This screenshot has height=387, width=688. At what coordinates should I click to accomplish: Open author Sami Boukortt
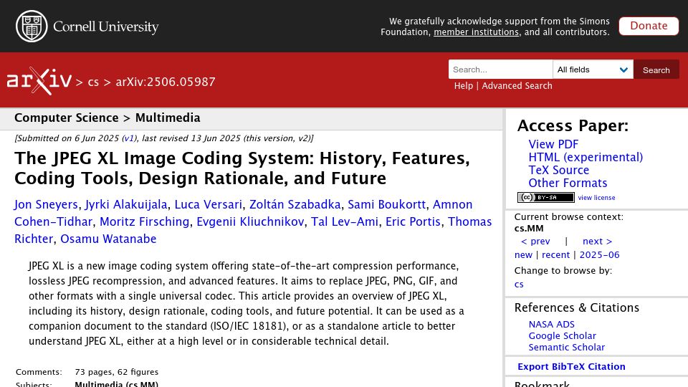click(x=386, y=204)
